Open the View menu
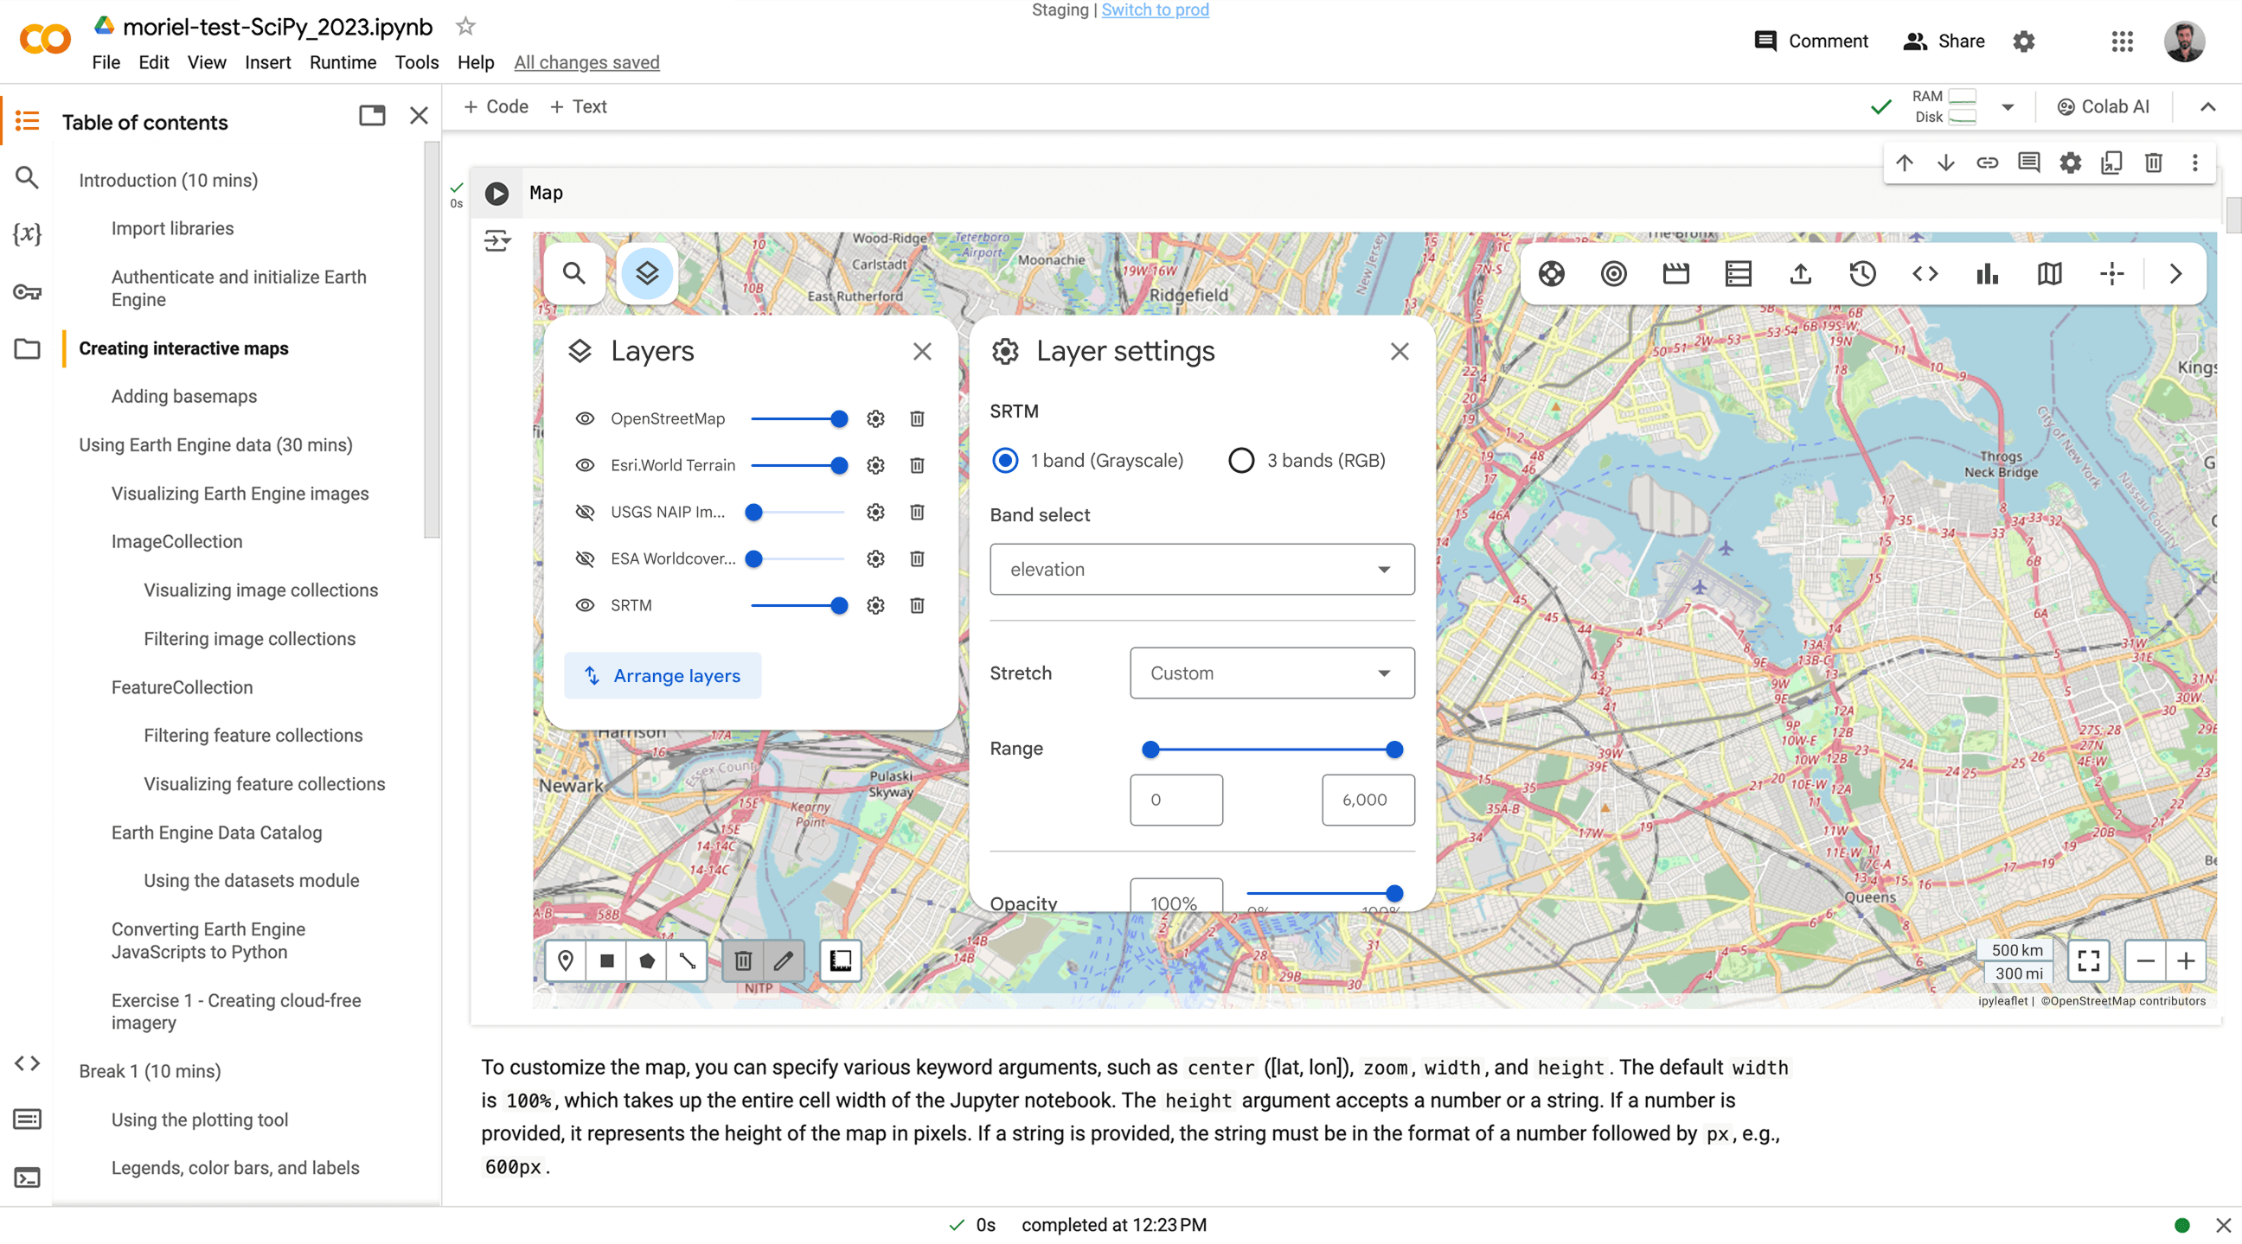 [206, 62]
